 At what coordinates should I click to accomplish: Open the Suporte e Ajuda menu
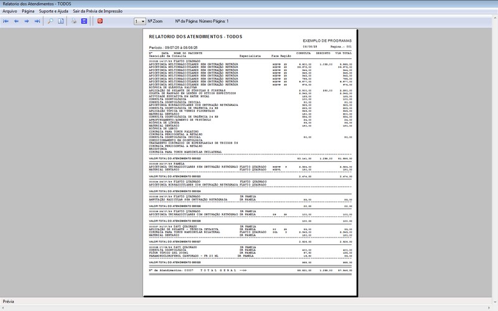coord(54,11)
